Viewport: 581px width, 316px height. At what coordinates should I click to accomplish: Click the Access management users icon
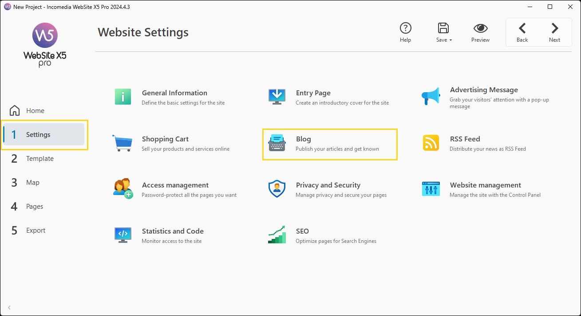click(123, 189)
